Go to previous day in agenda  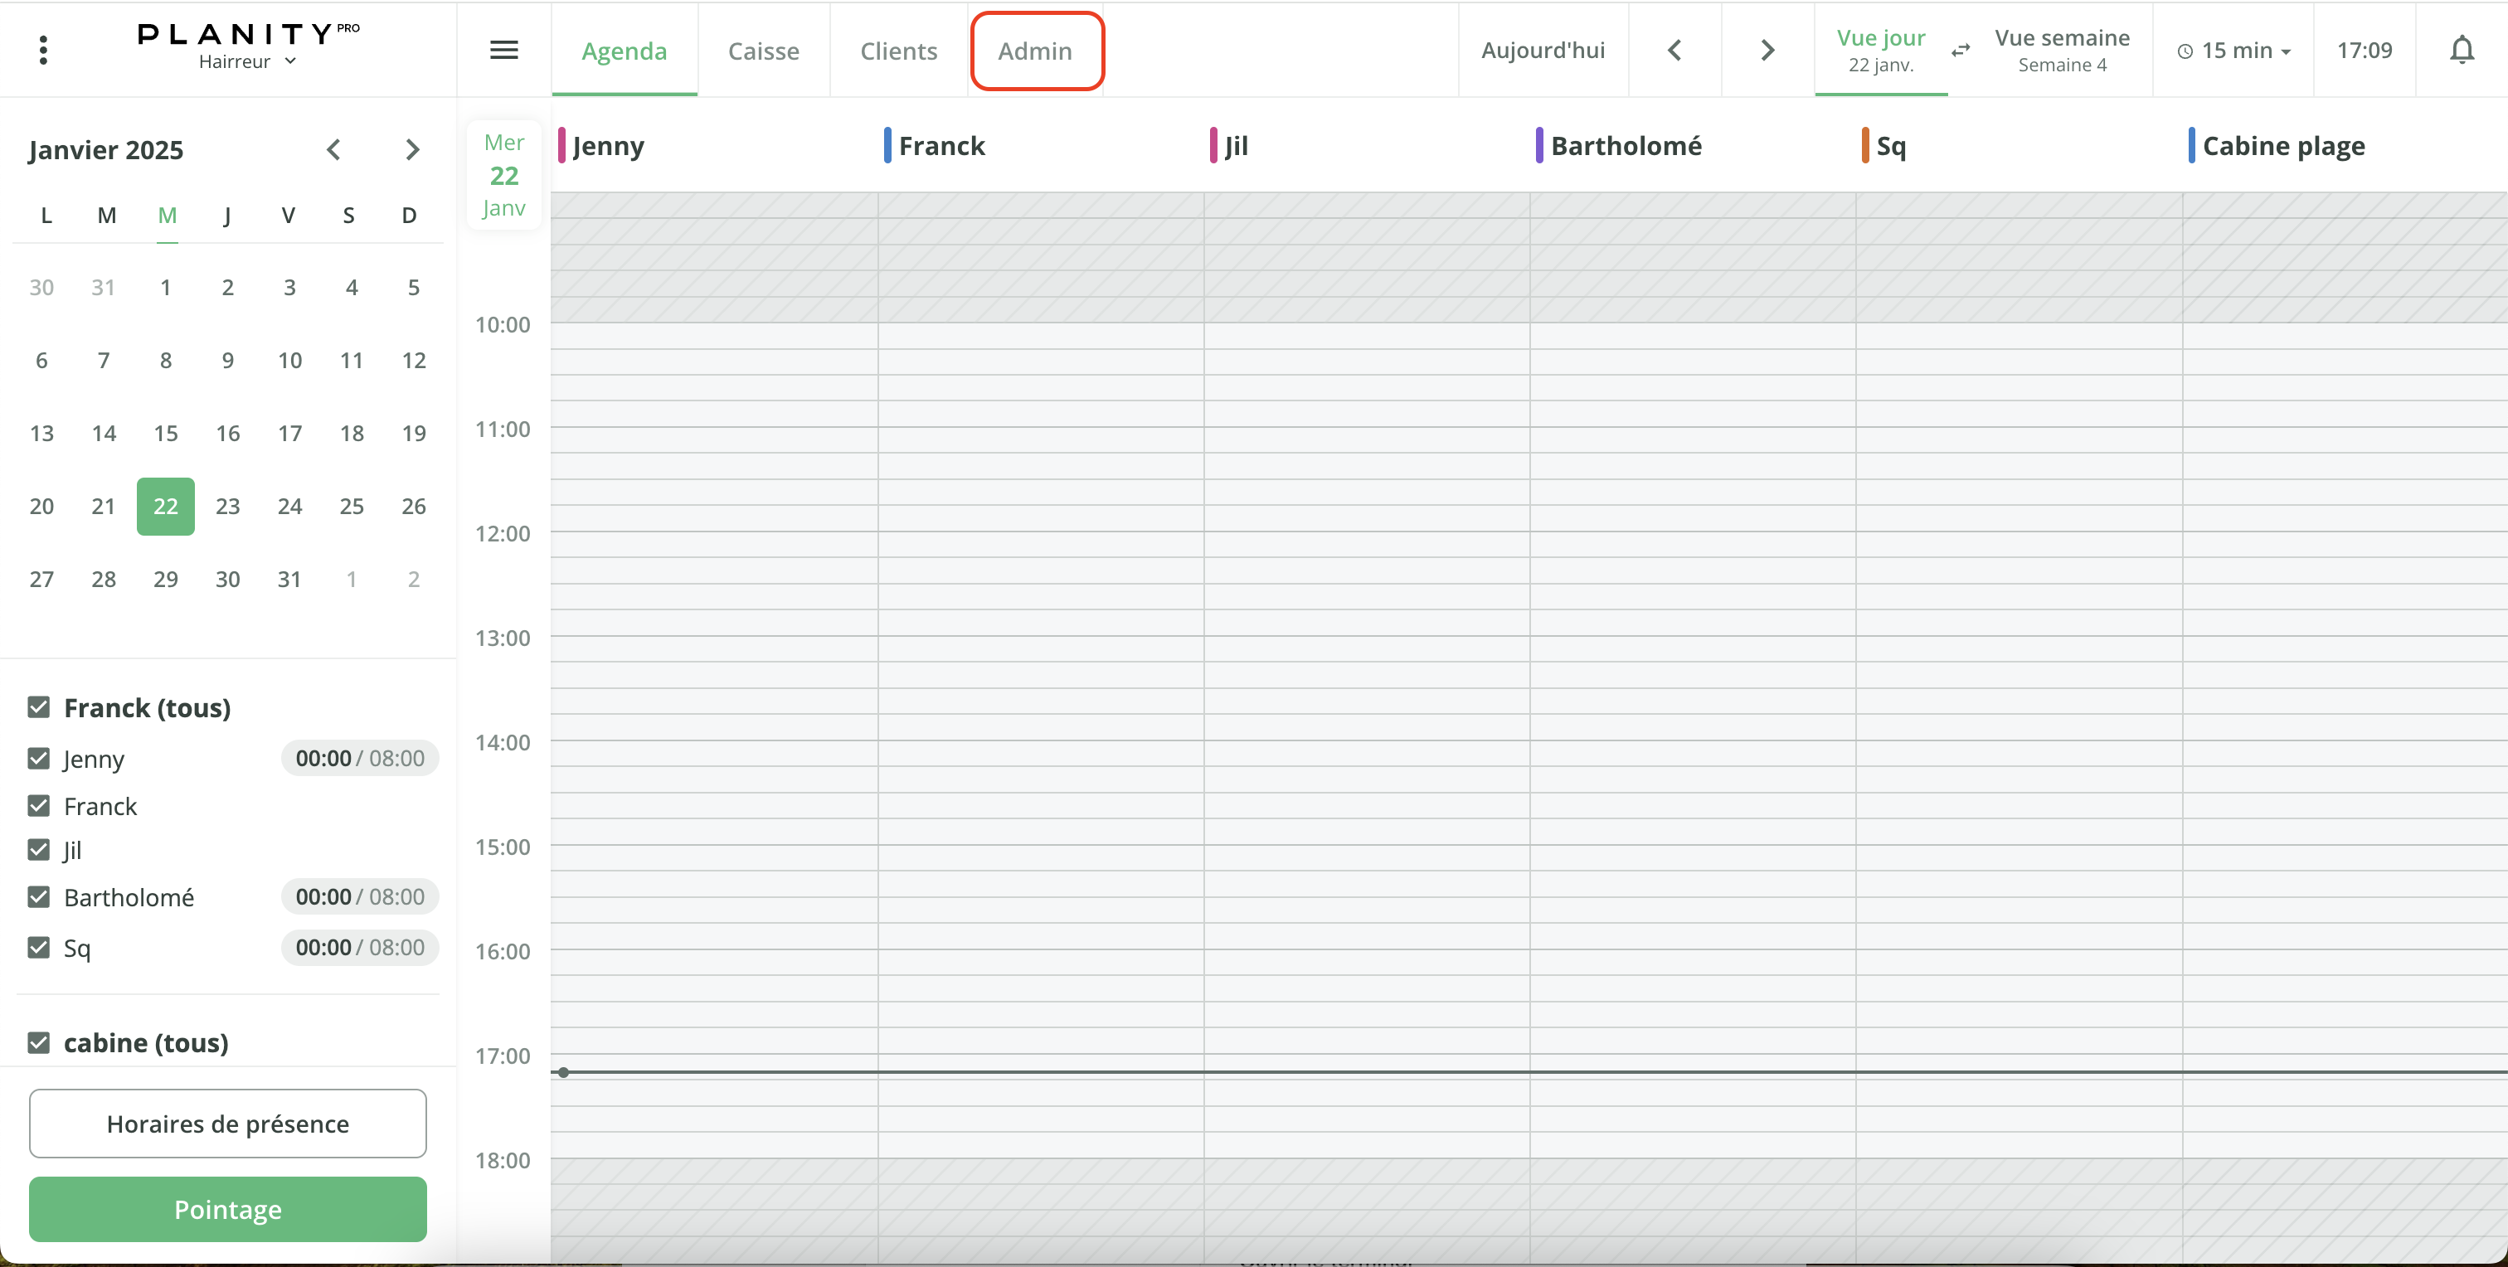click(1674, 50)
